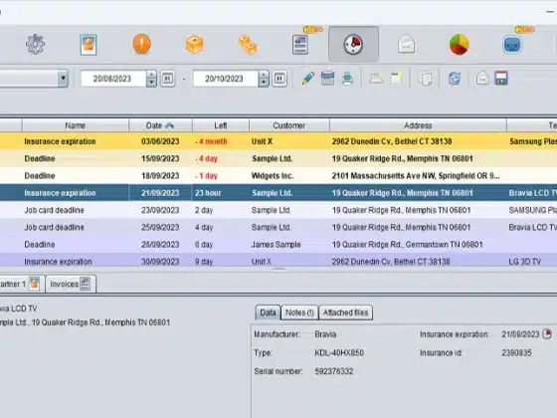557x418 pixels.
Task: Click the greyed folder open icon
Action: [x=376, y=79]
